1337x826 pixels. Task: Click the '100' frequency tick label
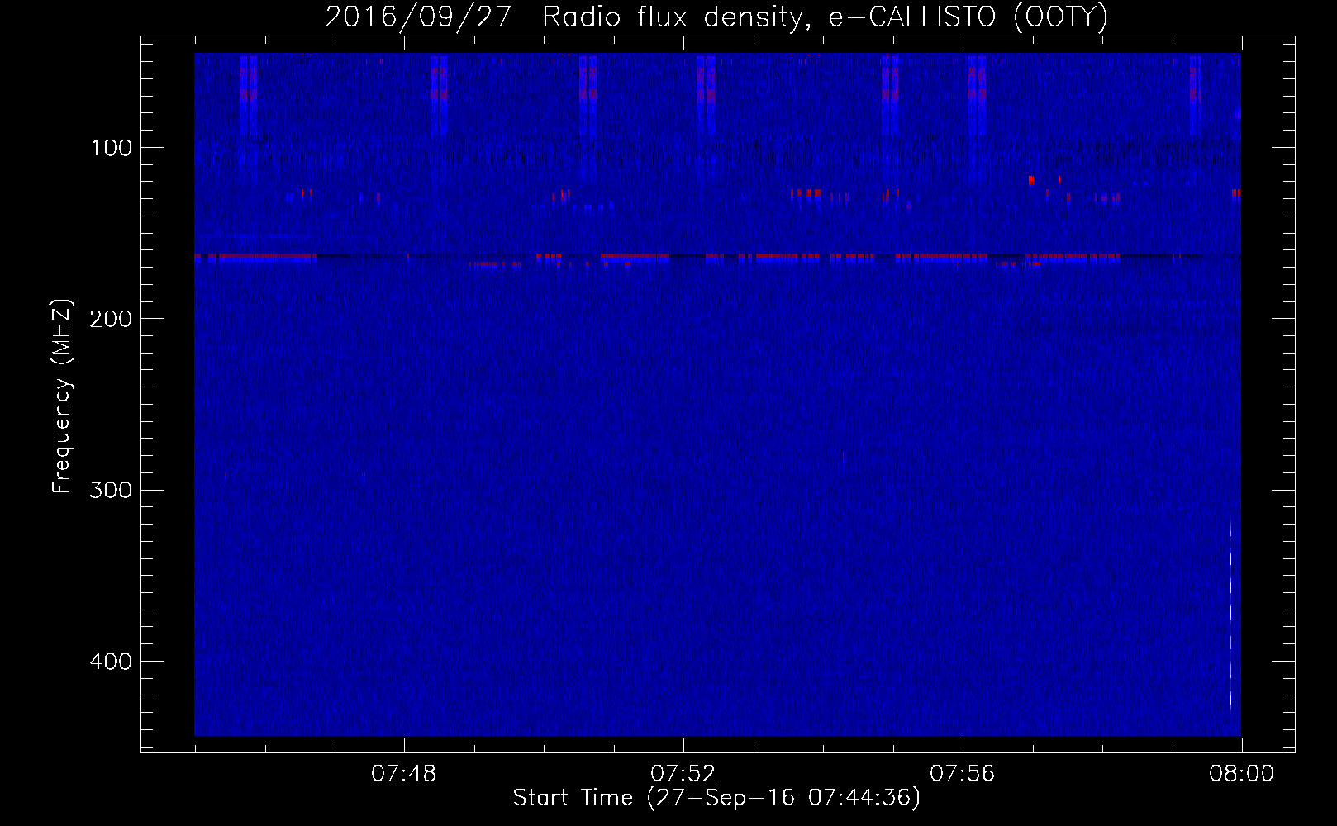112,148
